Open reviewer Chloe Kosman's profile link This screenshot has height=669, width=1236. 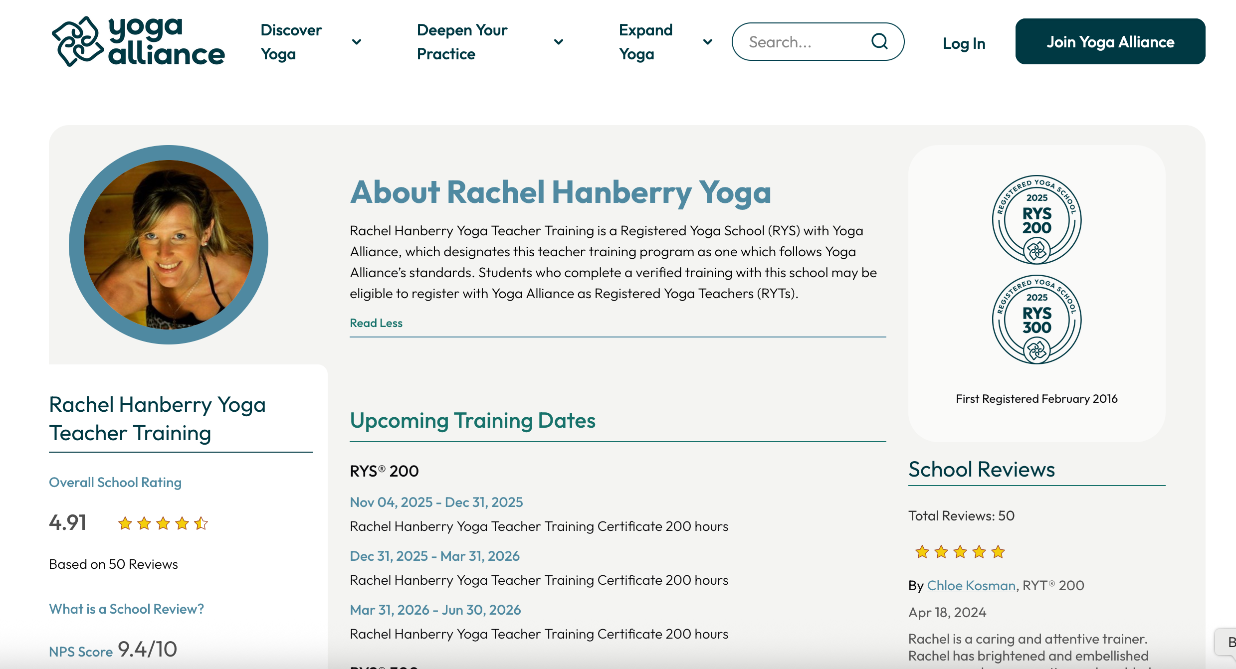point(971,585)
